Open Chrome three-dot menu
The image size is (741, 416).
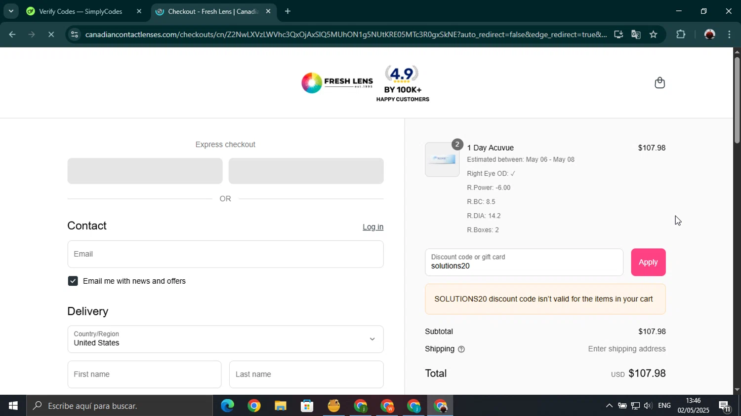pos(730,35)
